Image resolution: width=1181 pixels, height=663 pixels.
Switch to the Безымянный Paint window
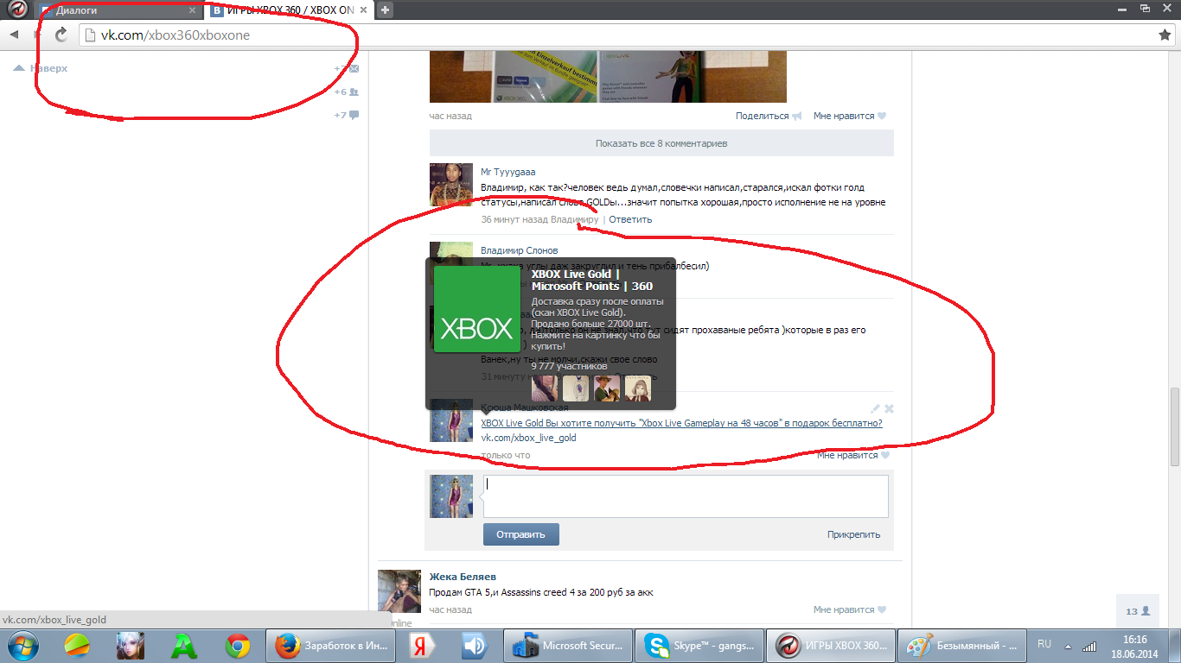click(961, 645)
